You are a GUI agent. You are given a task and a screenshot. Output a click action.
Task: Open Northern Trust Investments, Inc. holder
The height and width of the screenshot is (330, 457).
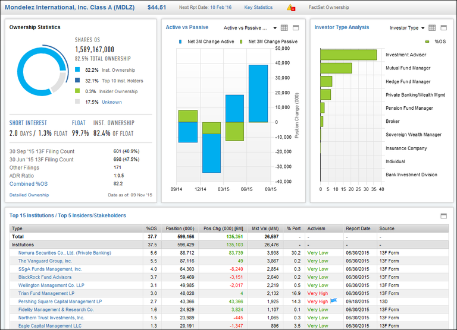pos(51,318)
